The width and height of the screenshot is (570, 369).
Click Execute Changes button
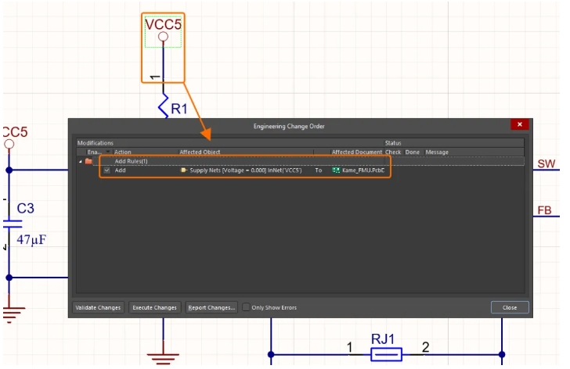pos(154,307)
